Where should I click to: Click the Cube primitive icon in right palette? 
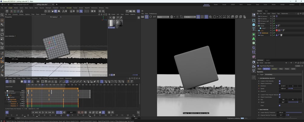(x=253, y=24)
